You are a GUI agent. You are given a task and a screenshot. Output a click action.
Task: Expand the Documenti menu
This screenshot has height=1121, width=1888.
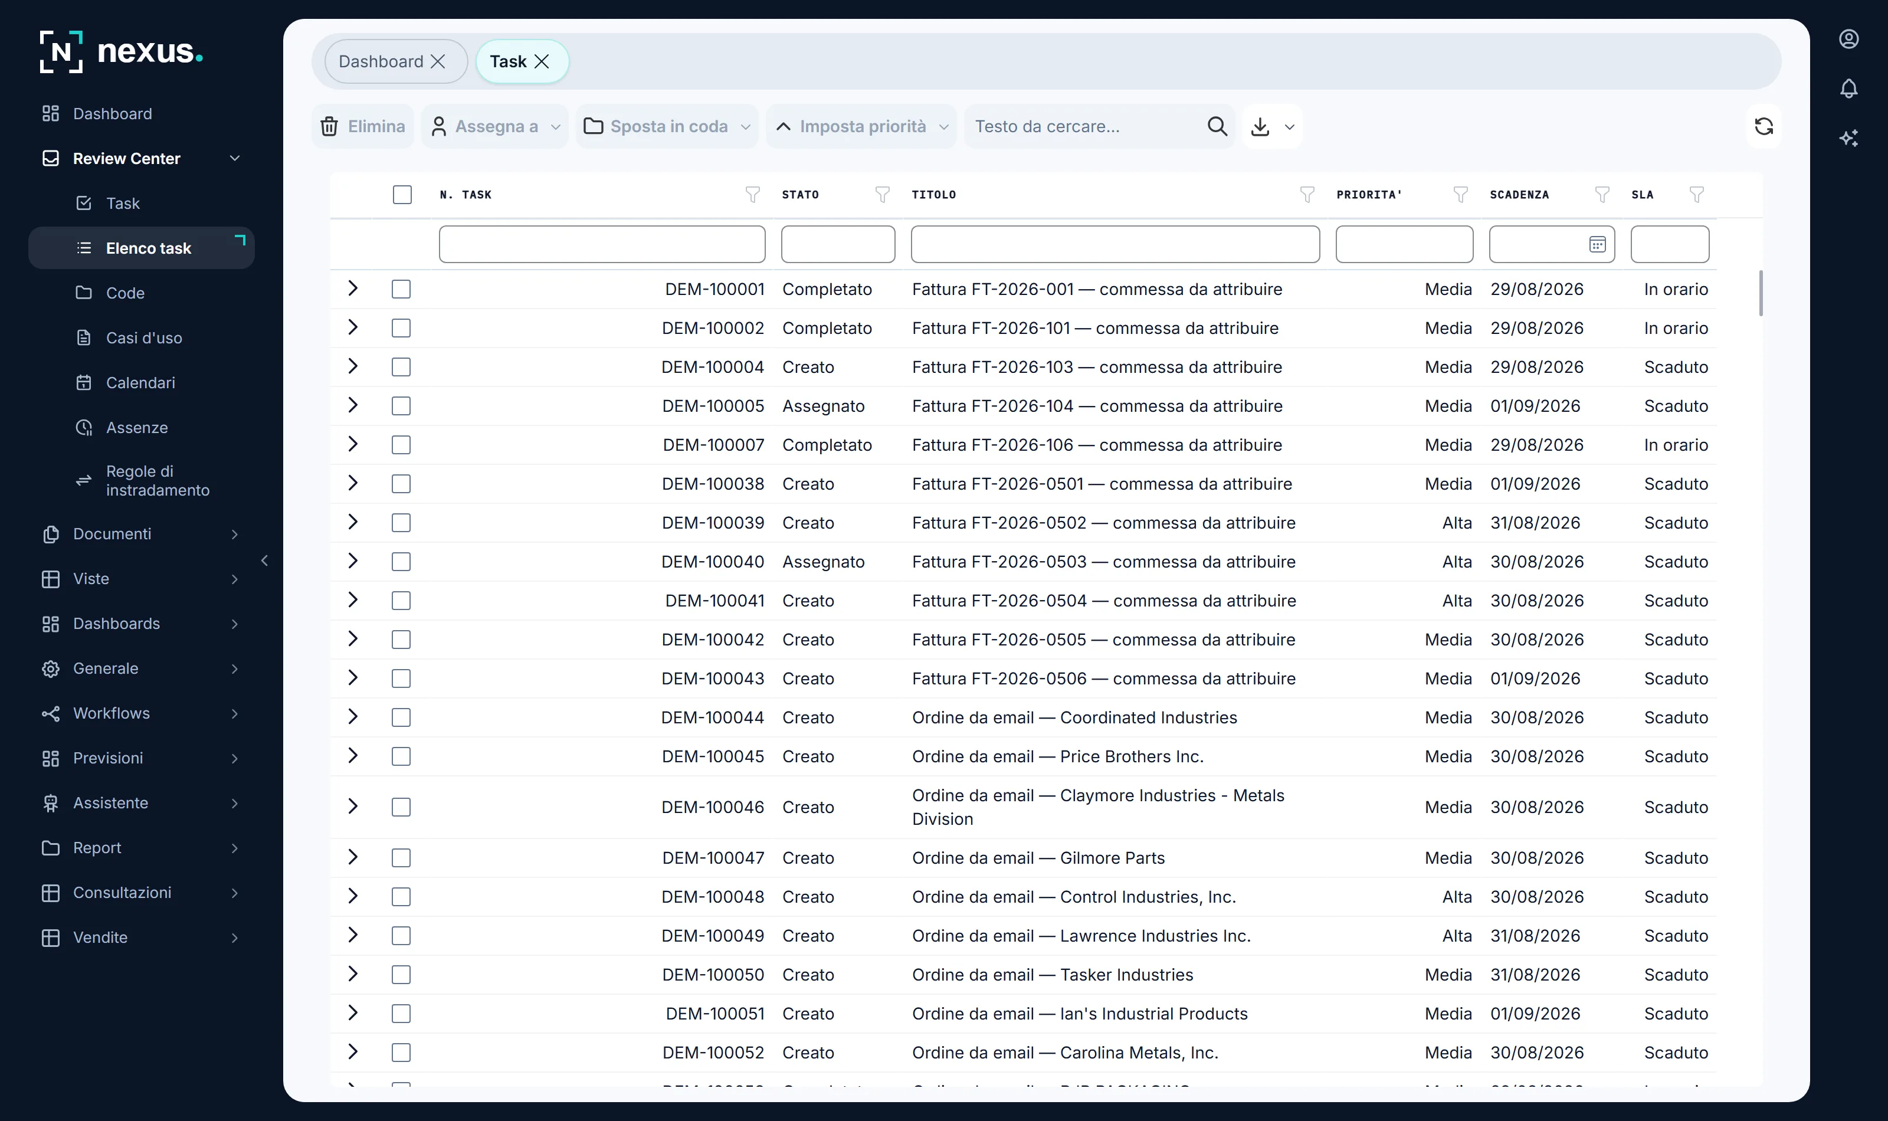(234, 534)
